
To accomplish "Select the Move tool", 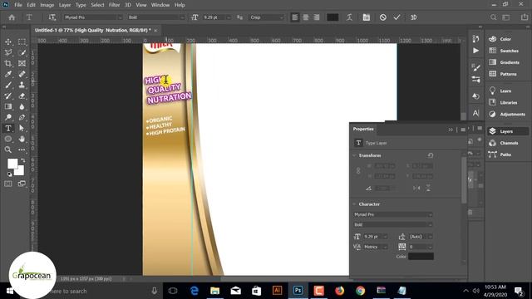I will 8,42.
